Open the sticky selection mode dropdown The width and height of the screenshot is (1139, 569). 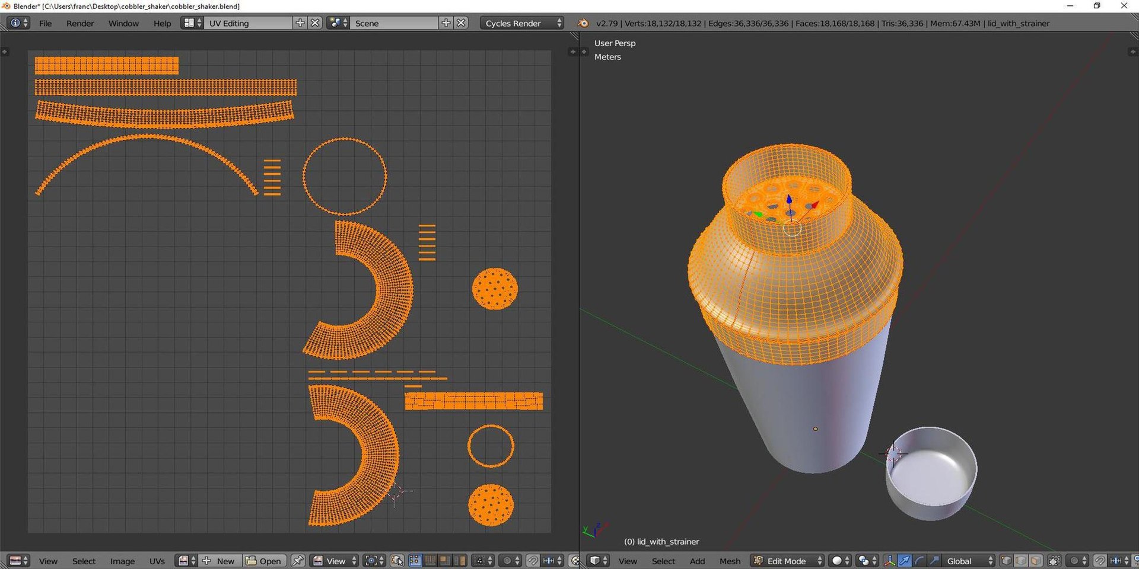point(483,561)
